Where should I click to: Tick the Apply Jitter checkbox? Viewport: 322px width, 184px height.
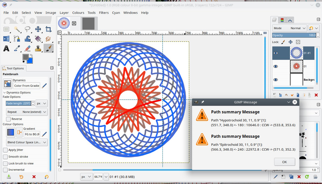point(5,150)
